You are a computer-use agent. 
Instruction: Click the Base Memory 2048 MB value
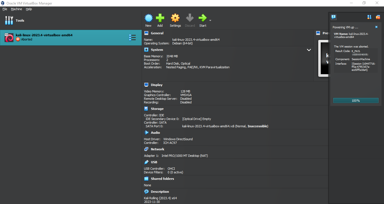pyautogui.click(x=172, y=56)
